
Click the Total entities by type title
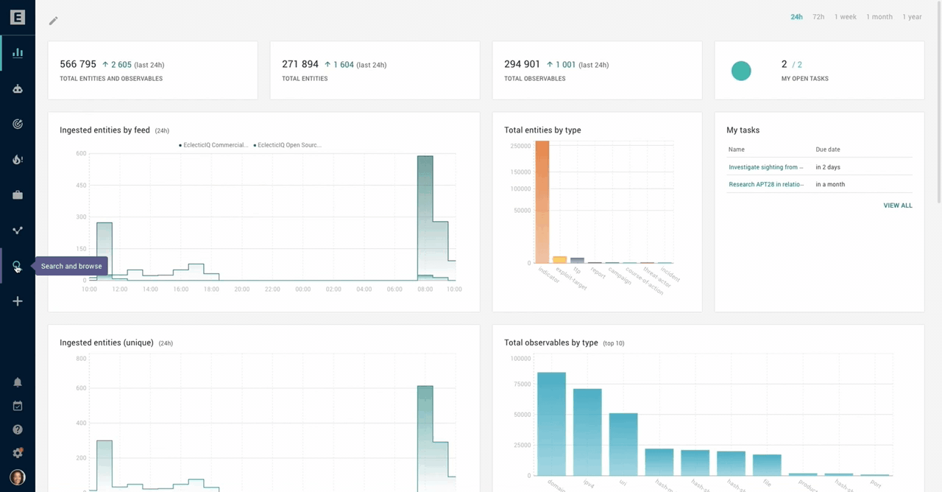tap(542, 130)
